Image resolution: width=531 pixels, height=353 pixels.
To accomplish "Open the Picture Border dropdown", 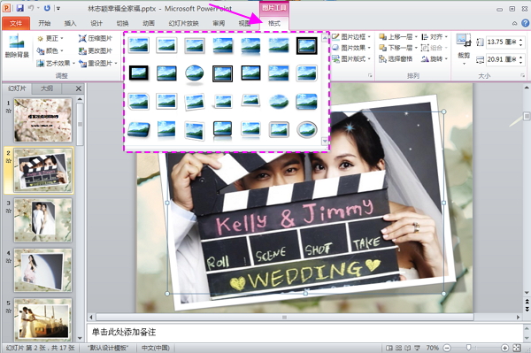I will pos(351,37).
